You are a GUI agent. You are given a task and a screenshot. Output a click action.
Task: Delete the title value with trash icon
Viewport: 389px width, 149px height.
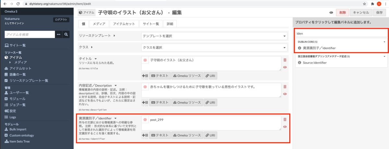coord(285,60)
